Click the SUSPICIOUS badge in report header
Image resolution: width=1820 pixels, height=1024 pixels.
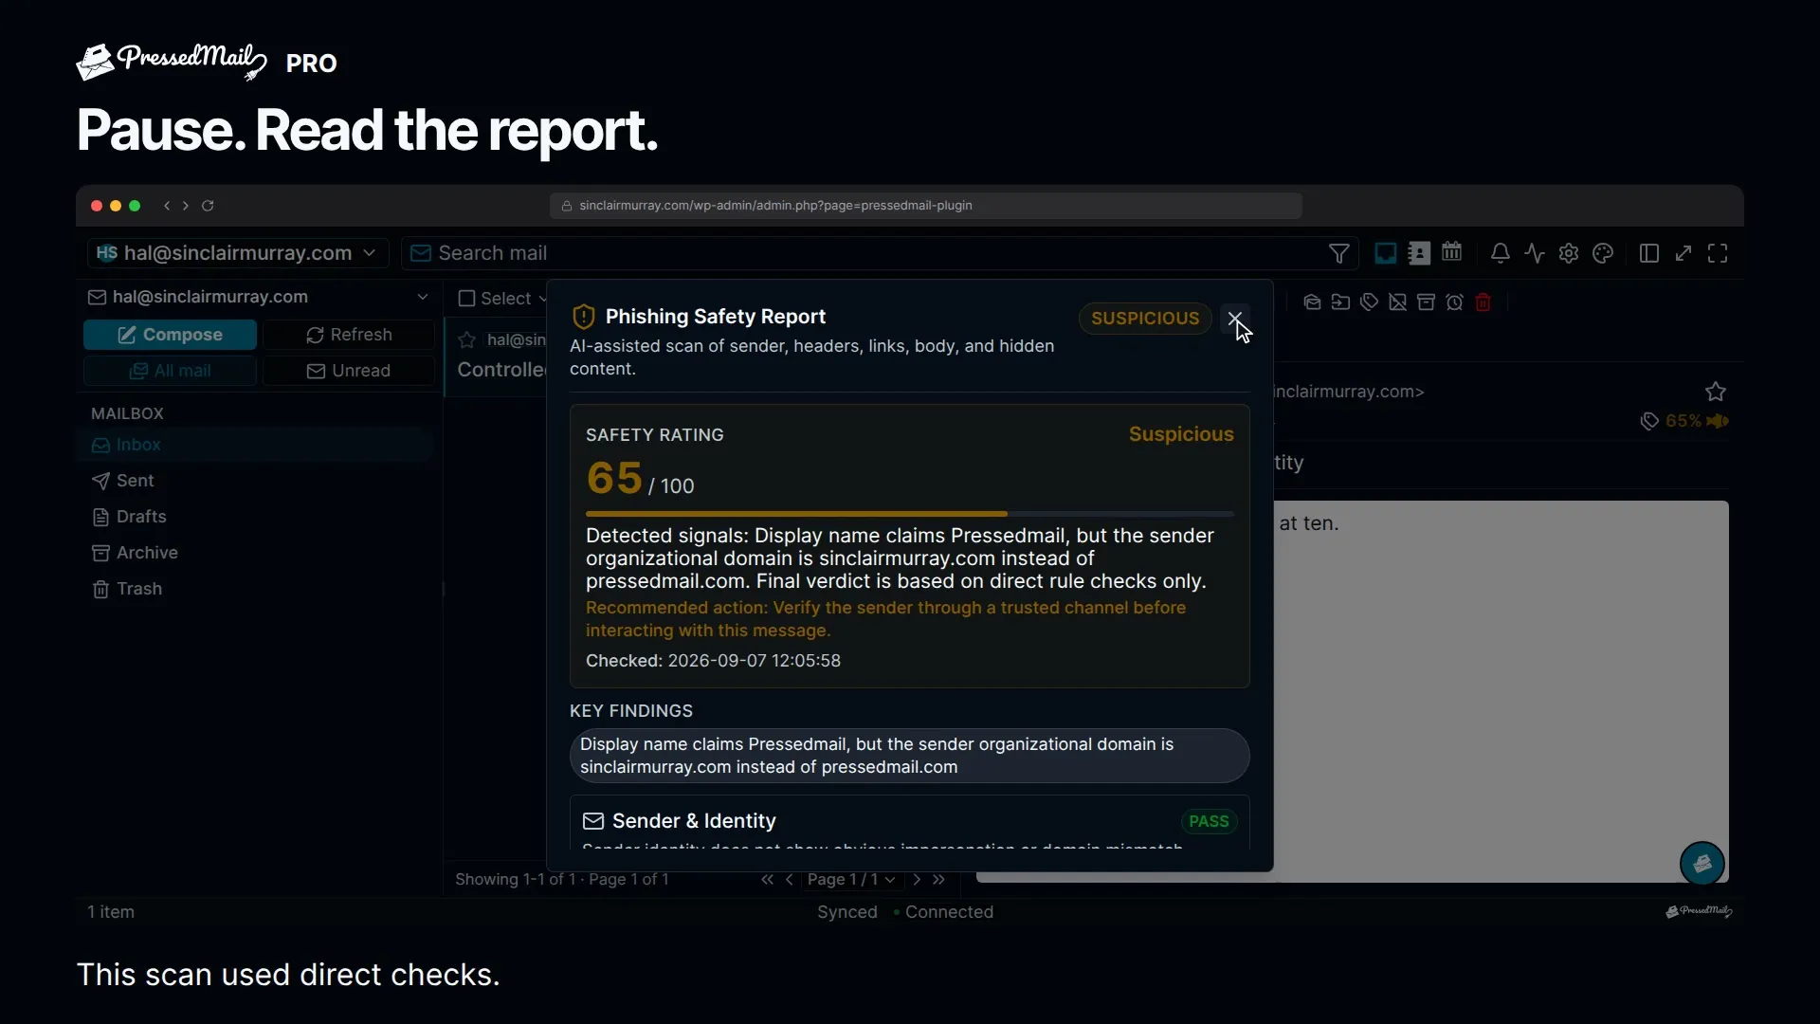point(1144,319)
